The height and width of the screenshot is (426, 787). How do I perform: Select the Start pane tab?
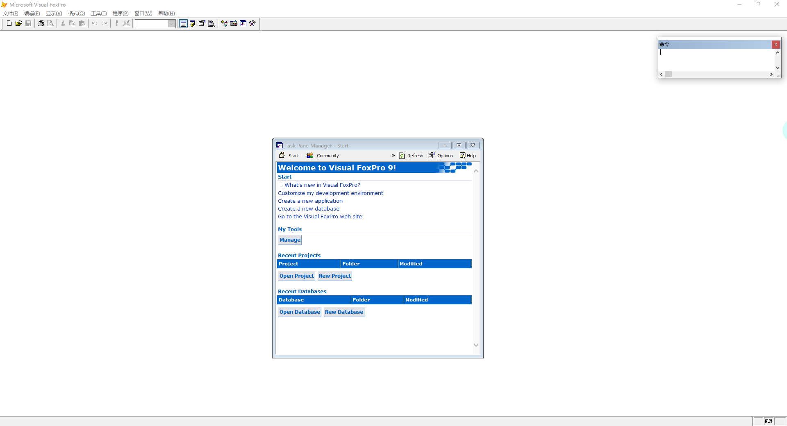point(289,156)
